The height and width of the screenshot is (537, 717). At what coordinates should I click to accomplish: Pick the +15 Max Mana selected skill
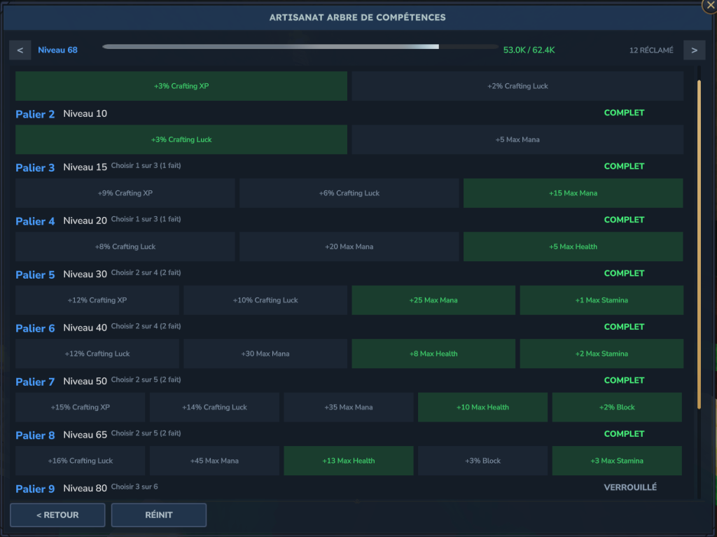[x=573, y=193]
